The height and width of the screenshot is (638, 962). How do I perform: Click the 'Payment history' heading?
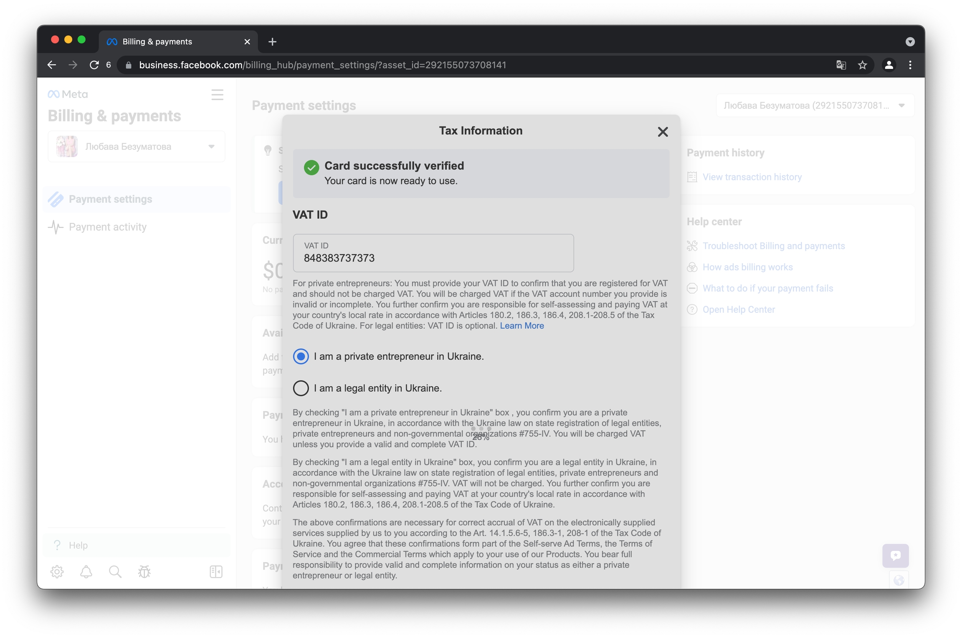tap(726, 153)
